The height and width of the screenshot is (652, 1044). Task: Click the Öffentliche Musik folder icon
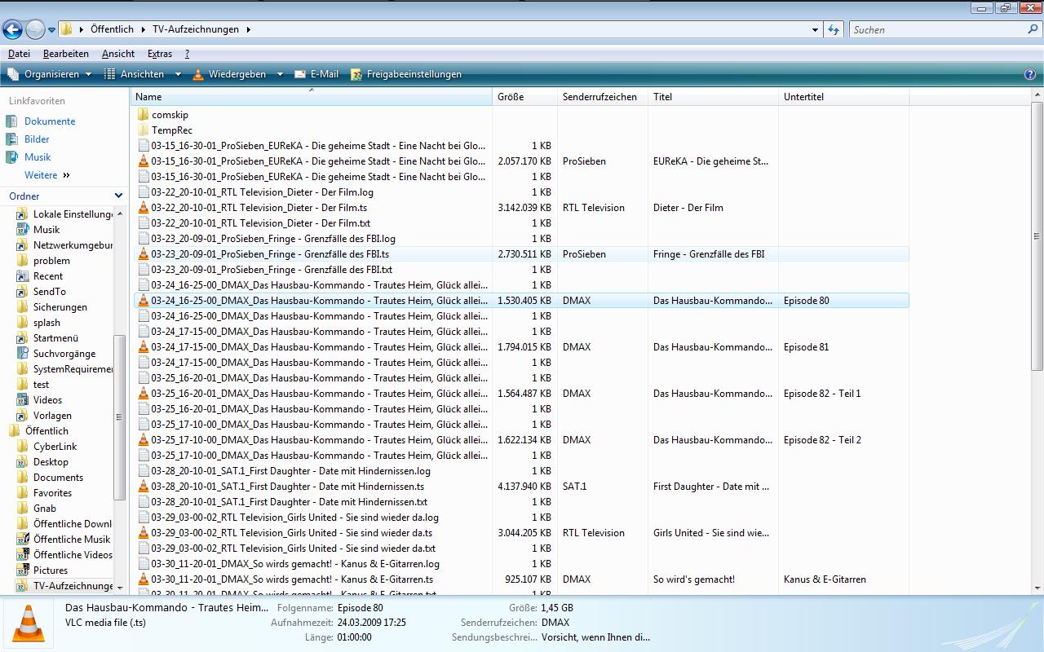(23, 540)
